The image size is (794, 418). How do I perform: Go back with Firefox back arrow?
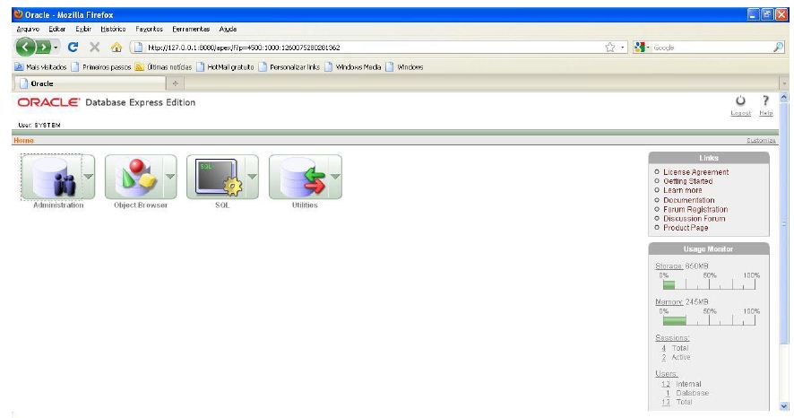25,48
